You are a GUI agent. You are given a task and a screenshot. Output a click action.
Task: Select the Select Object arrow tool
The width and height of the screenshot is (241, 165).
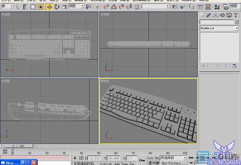point(18,7)
